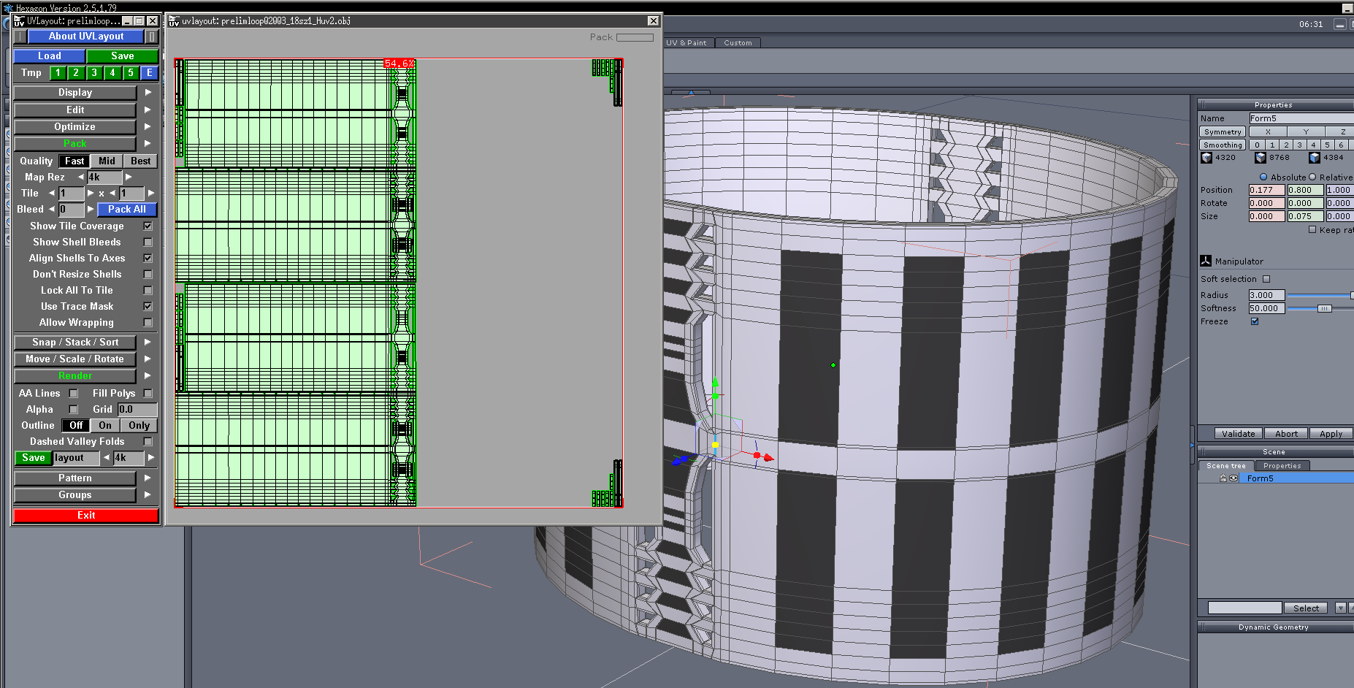Turn off Use Trace Mask
Screen dimensions: 1354x688
[x=148, y=307]
